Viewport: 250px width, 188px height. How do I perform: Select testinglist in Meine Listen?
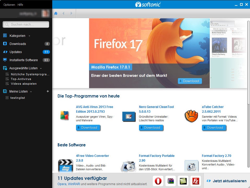18,98
